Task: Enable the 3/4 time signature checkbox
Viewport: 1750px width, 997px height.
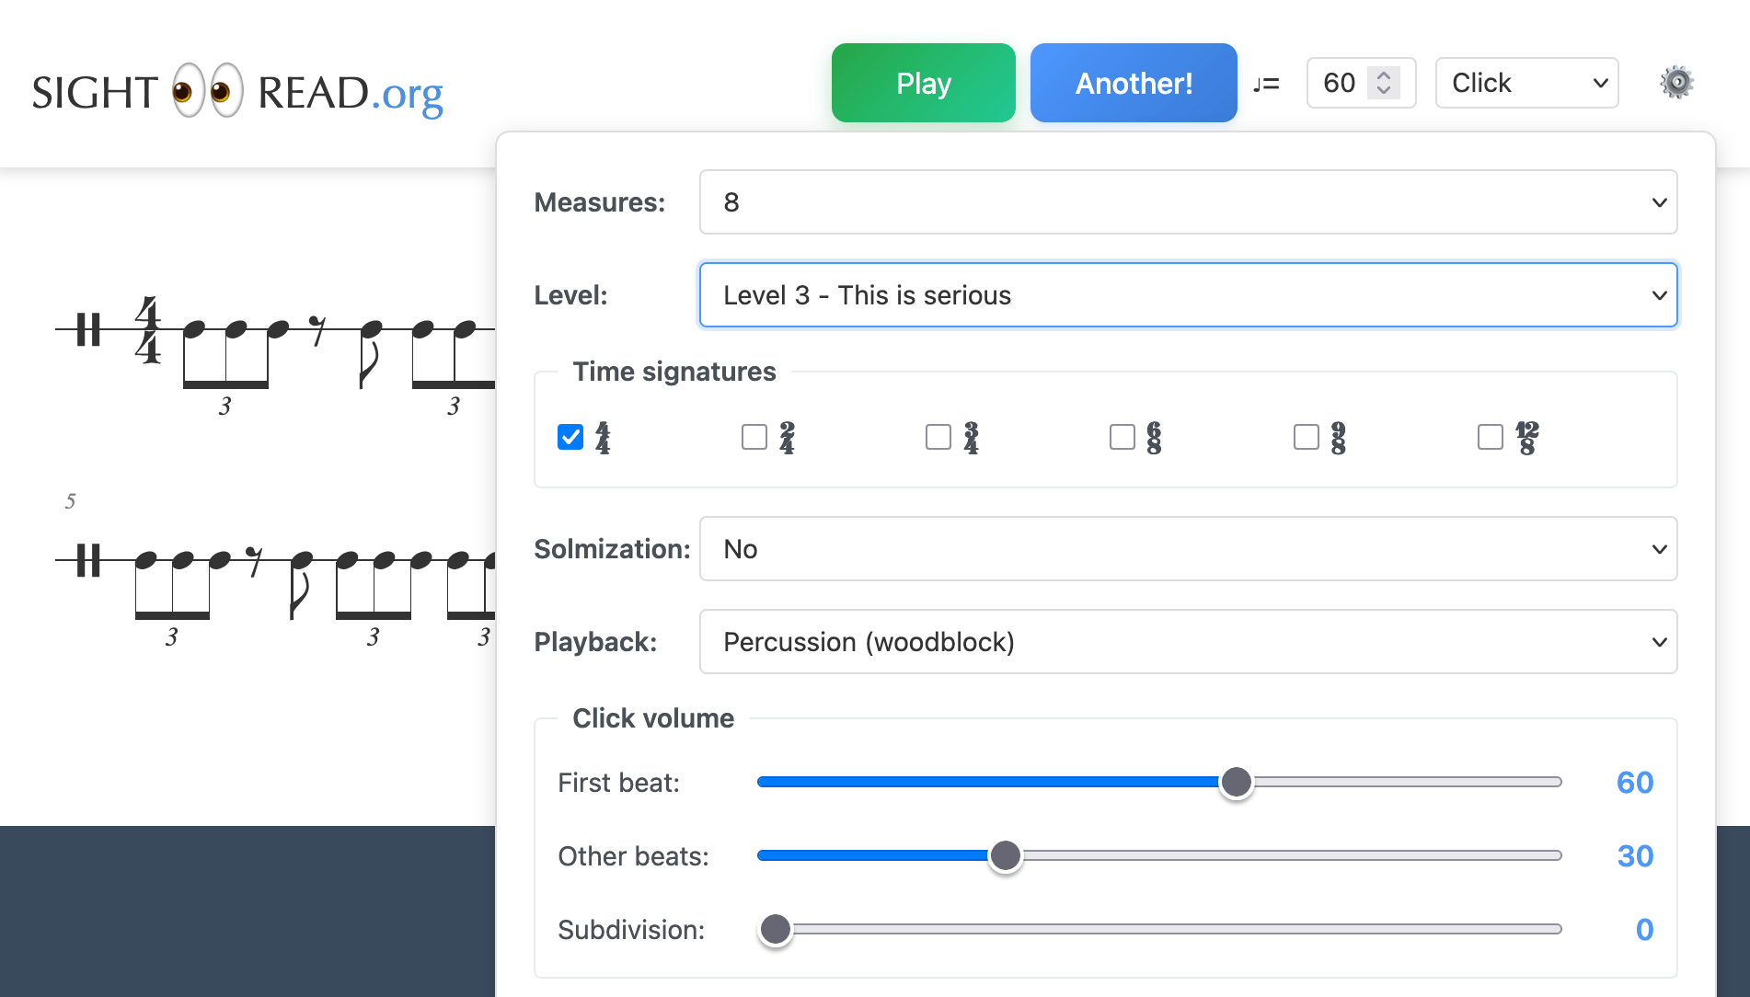Action: pyautogui.click(x=938, y=437)
